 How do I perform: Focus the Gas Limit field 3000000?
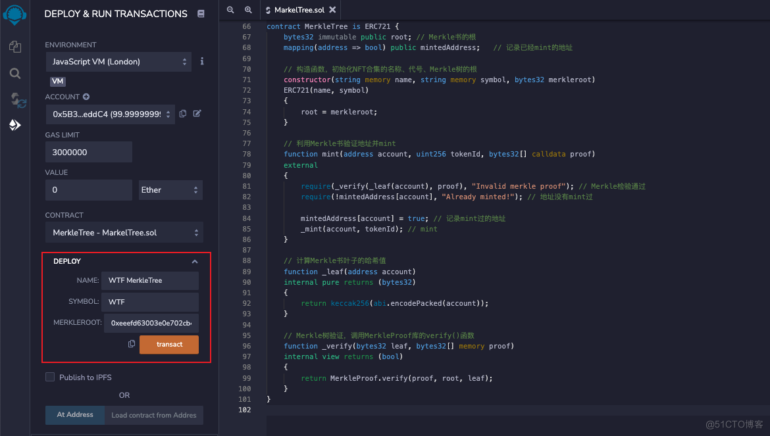(x=89, y=152)
